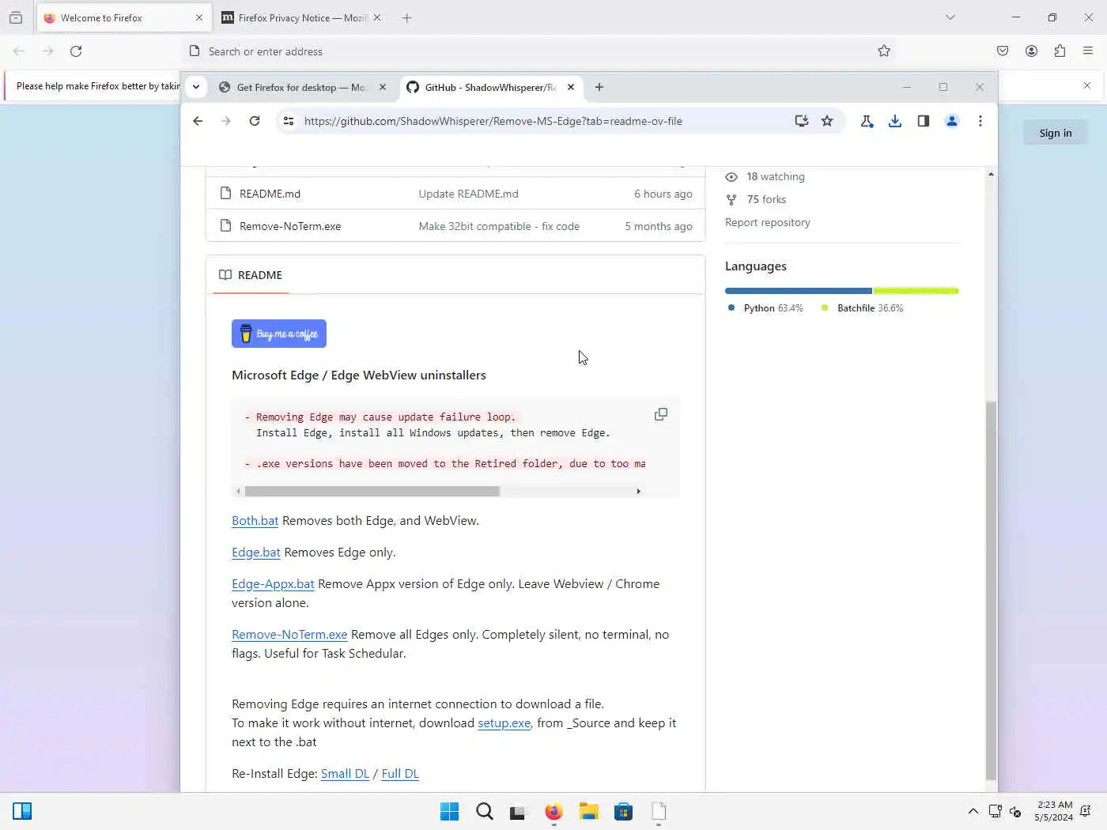The width and height of the screenshot is (1107, 830).
Task: Open Microsoft Store from taskbar
Action: [623, 812]
